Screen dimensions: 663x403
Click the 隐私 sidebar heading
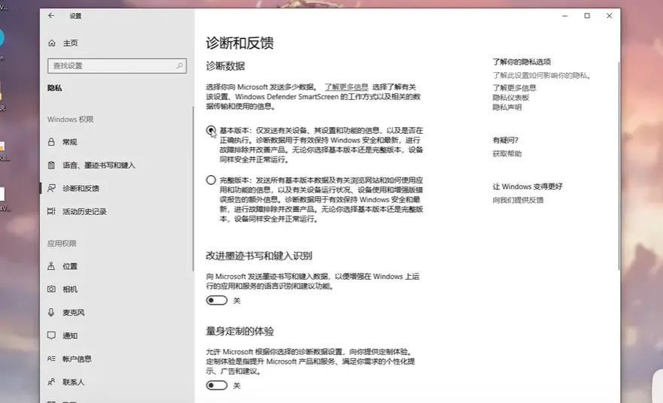(x=54, y=88)
